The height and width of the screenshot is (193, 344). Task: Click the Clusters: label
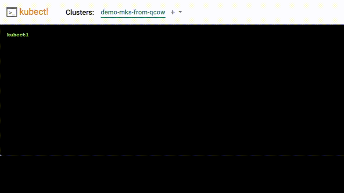(80, 12)
